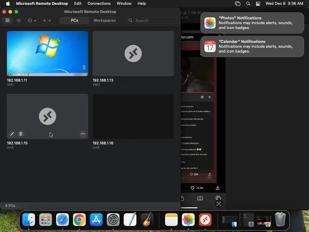Image resolution: width=309 pixels, height=232 pixels.
Task: Click the date and time in menu bar
Action: coord(284,3)
